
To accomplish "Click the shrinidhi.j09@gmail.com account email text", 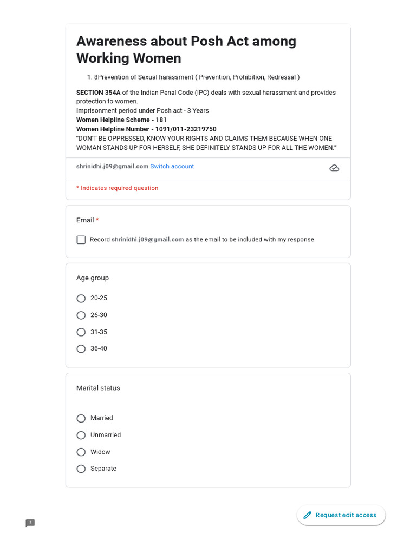I will (112, 167).
